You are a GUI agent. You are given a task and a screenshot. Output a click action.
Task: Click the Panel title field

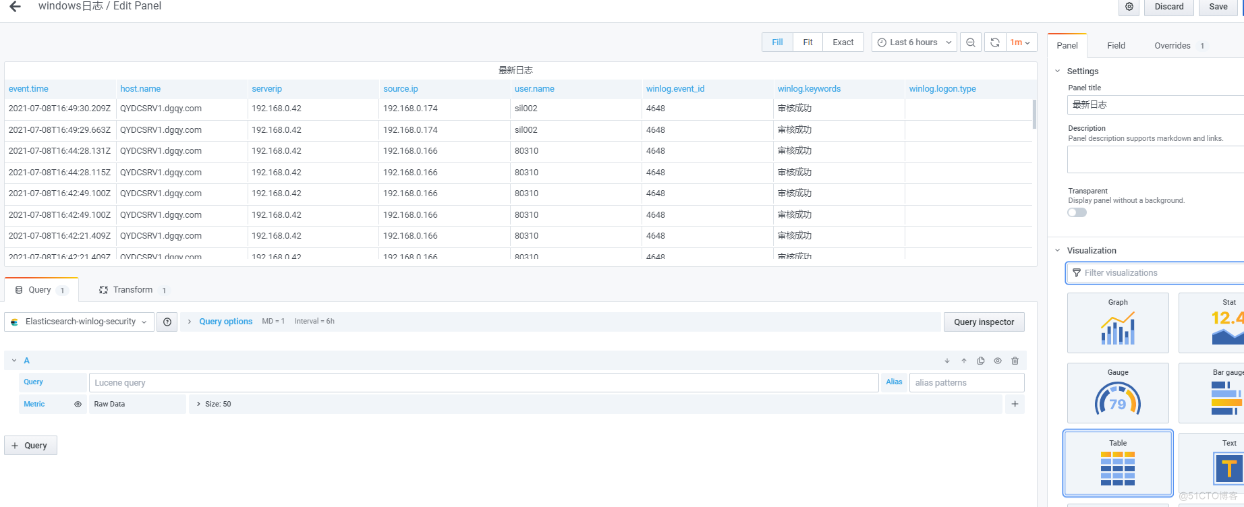pos(1156,105)
